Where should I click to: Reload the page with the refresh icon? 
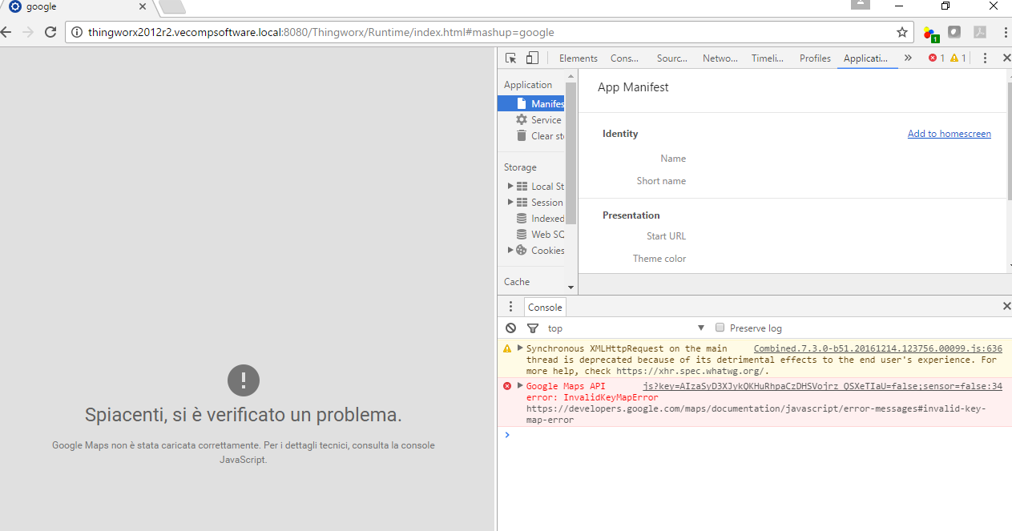50,32
